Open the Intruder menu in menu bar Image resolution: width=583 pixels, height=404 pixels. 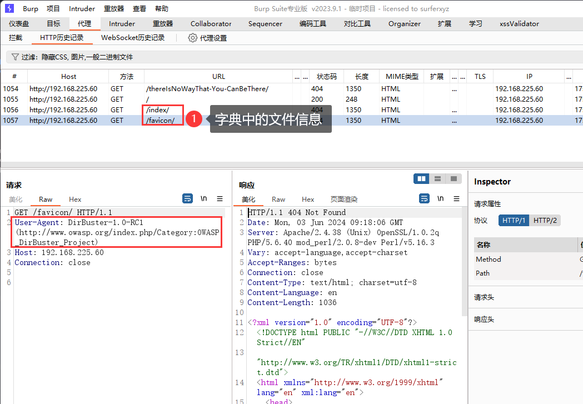82,8
